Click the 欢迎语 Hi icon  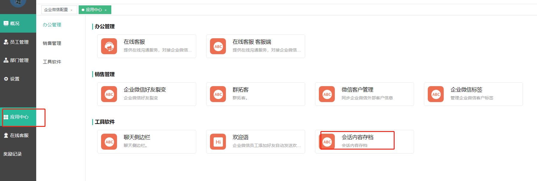[x=218, y=142]
